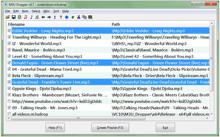Check the youtube.com URL row checkbox
This screenshot has height=137, width=220.
tap(9, 101)
